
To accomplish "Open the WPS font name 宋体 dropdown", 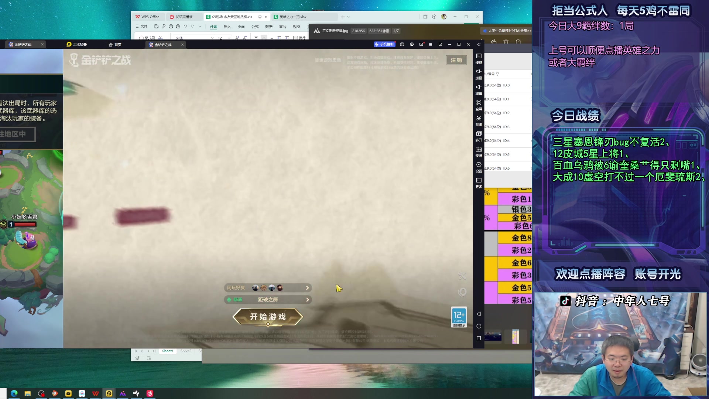I will point(212,38).
